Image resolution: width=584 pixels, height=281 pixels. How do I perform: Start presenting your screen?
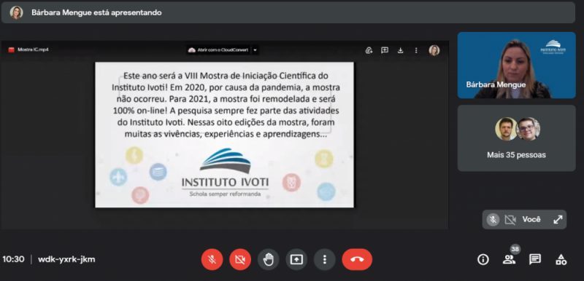296,259
